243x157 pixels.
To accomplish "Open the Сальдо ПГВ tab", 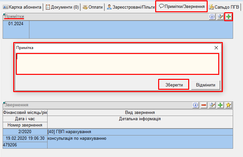I will 224,7.
